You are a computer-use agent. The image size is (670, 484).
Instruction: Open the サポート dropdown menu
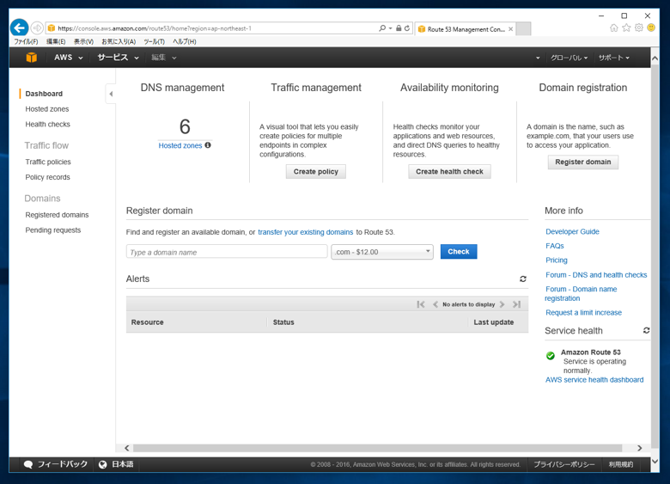614,58
